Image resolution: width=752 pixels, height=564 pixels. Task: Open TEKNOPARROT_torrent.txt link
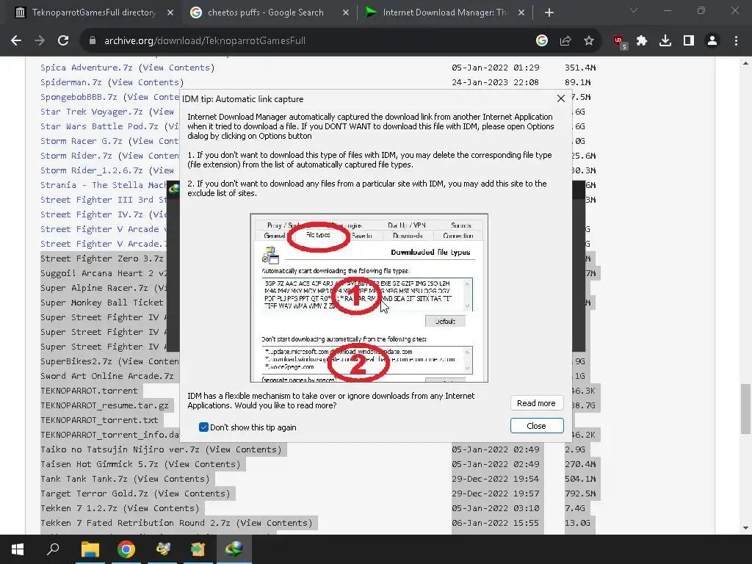coord(99,420)
